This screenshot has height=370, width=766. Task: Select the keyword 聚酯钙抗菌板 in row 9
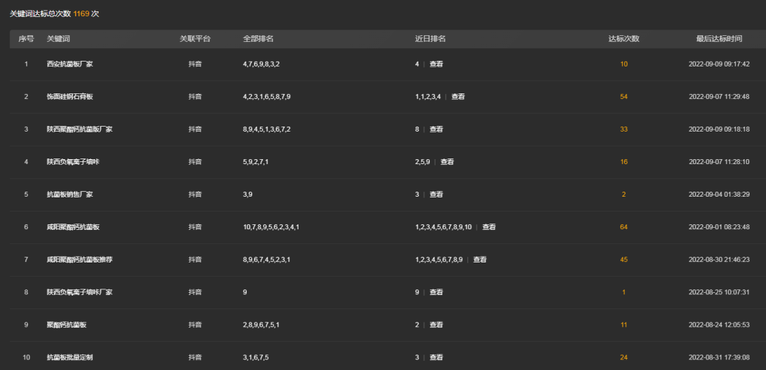pyautogui.click(x=67, y=325)
